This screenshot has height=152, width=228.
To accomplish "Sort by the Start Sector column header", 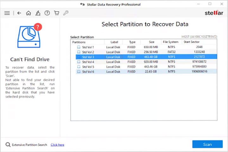I will tap(199, 42).
